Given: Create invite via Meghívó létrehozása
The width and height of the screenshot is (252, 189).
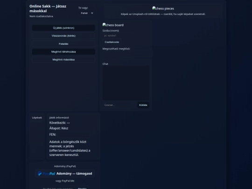Looking at the screenshot, I should 63,52.
